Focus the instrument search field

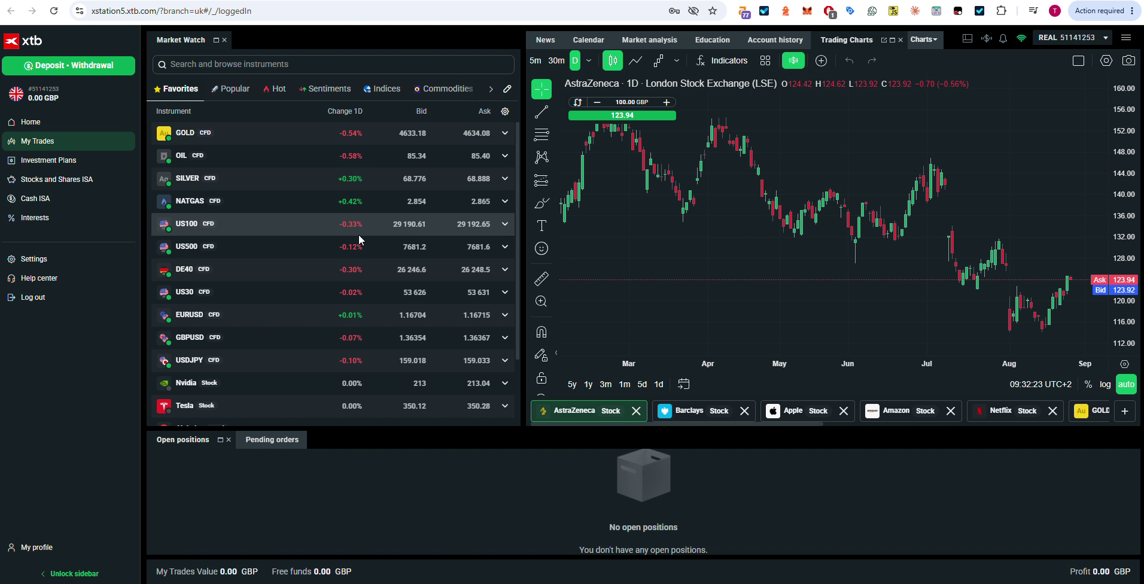click(333, 65)
